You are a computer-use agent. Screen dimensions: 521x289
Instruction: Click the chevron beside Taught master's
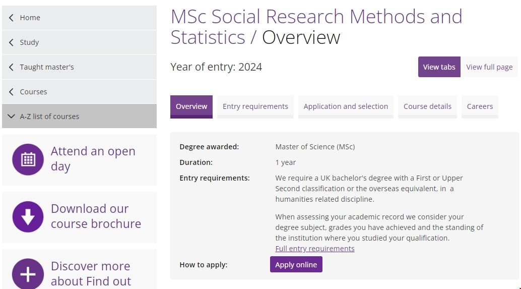coord(12,67)
